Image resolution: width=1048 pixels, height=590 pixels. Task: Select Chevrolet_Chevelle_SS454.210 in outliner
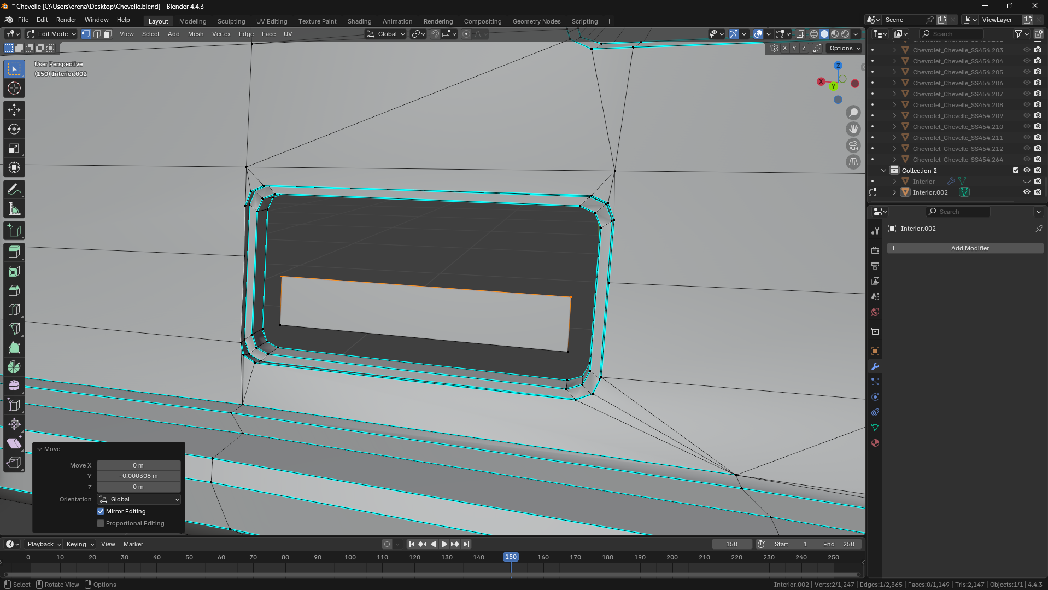(x=958, y=126)
